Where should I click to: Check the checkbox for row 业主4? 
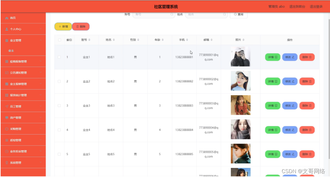[59, 130]
